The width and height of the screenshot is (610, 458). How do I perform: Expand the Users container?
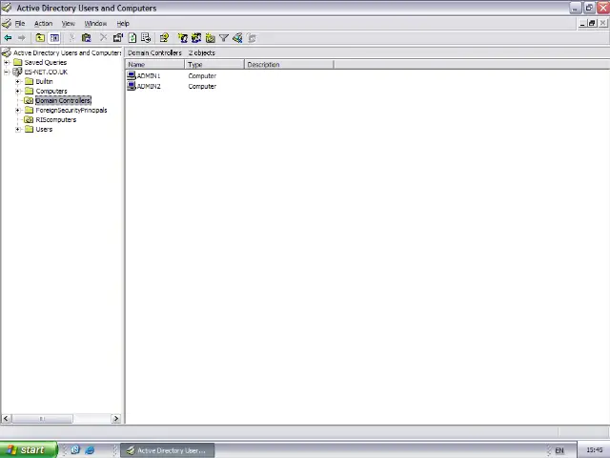pyautogui.click(x=17, y=130)
